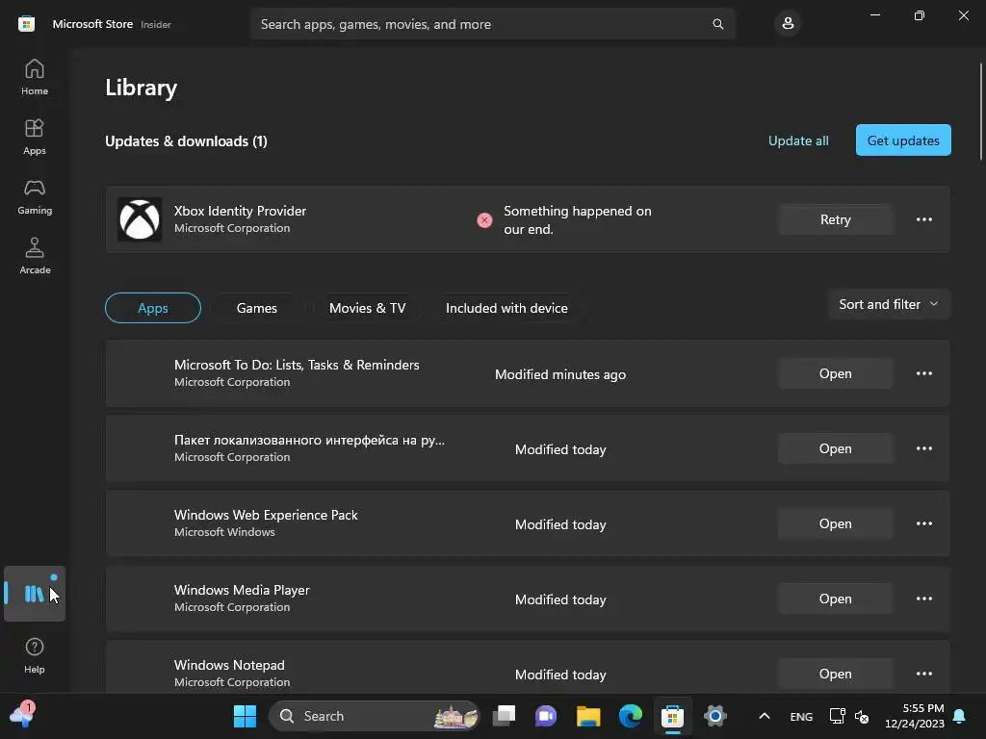Click the red error icon beside message
This screenshot has width=986, height=739.
point(484,220)
